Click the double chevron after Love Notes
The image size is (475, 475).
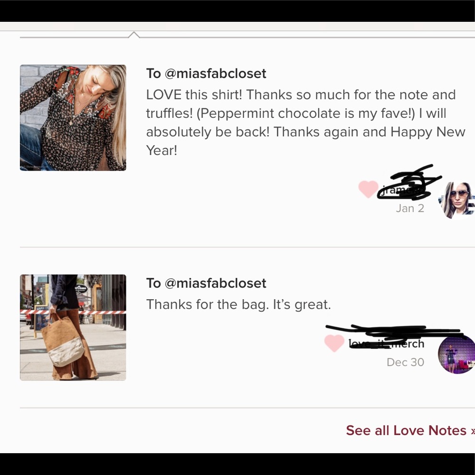pyautogui.click(x=473, y=430)
